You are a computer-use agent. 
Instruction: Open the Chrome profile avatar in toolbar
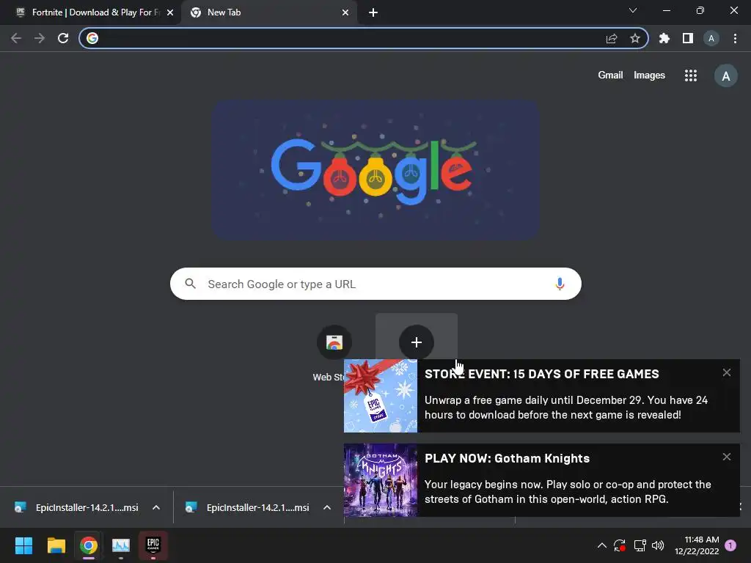pos(711,38)
